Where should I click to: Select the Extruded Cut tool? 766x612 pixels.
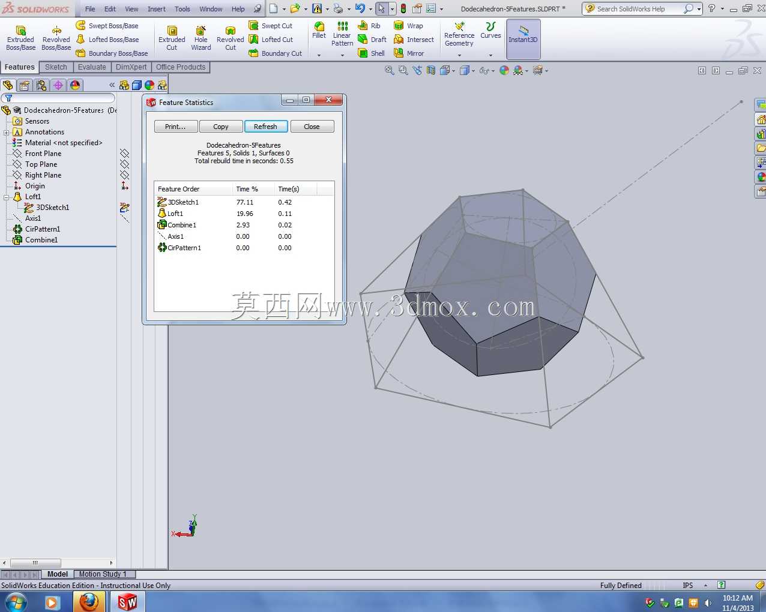172,38
